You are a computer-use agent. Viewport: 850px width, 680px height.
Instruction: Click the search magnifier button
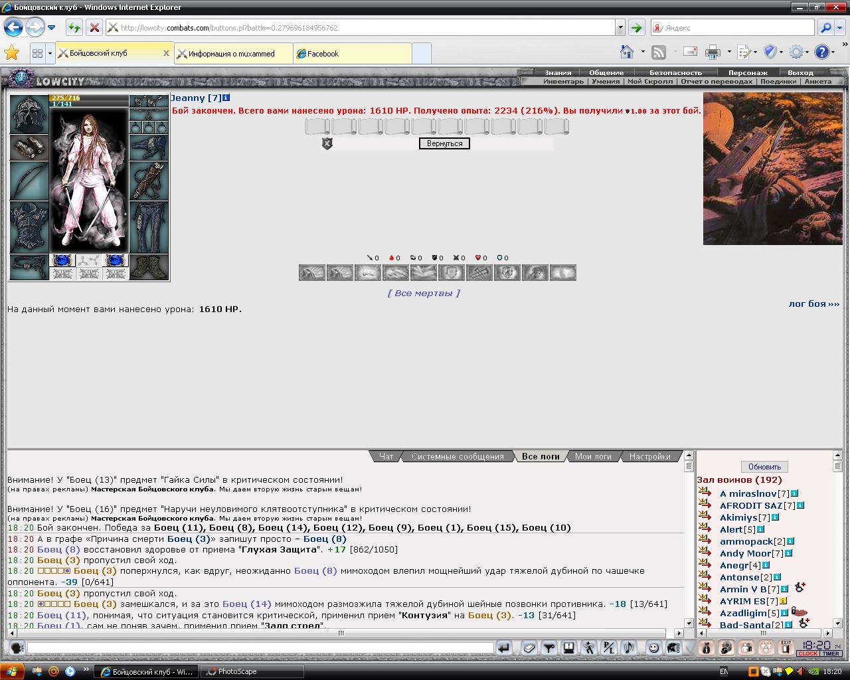click(825, 28)
